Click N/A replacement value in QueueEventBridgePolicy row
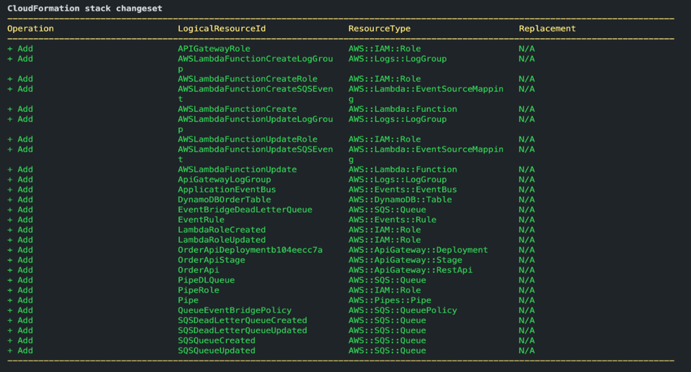The height and width of the screenshot is (372, 691). click(x=527, y=311)
